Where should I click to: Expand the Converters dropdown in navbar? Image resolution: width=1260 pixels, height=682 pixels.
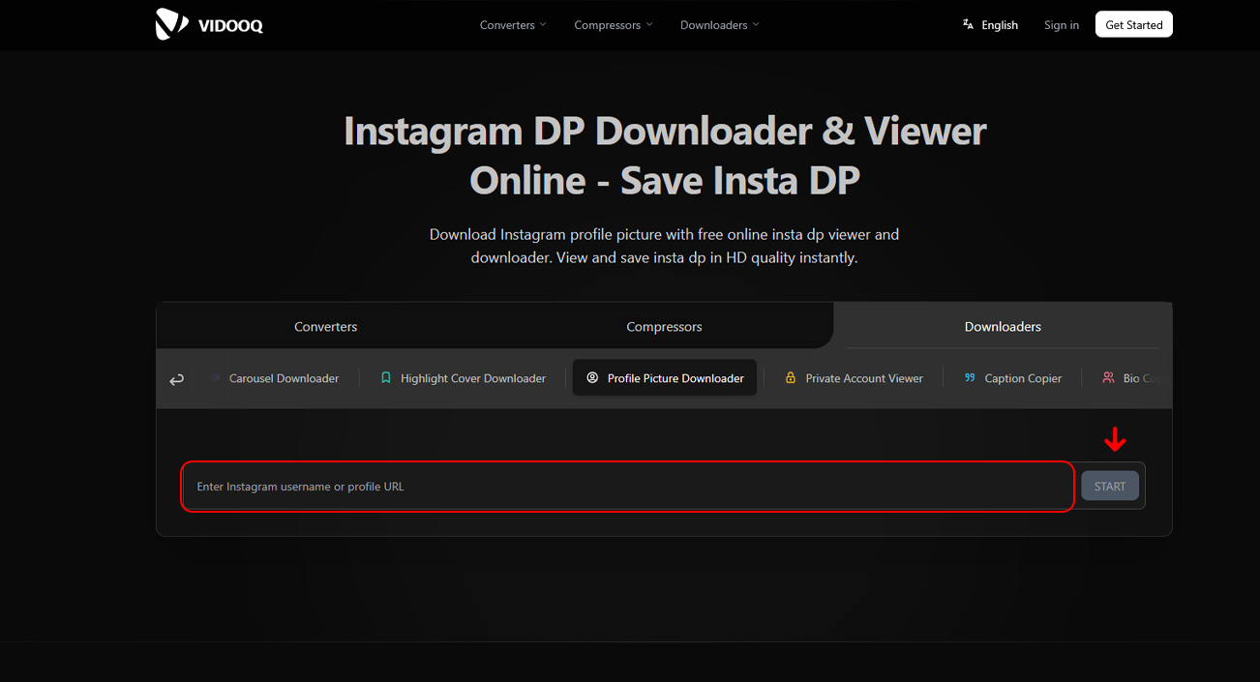(x=513, y=25)
